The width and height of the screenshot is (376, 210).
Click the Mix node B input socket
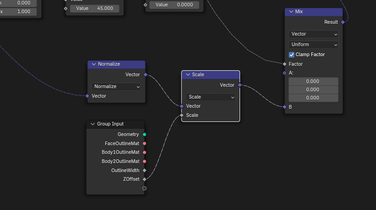coord(285,107)
